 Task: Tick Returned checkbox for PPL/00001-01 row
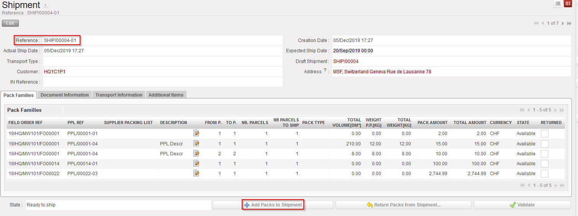pos(544,134)
